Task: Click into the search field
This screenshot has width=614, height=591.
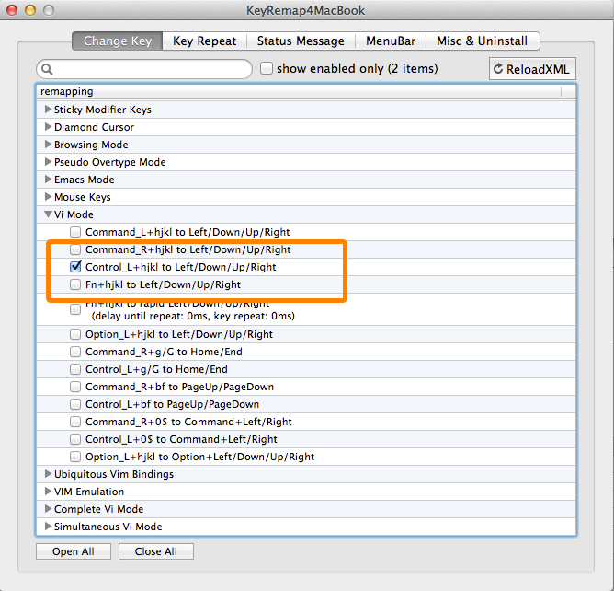Action: [x=152, y=69]
